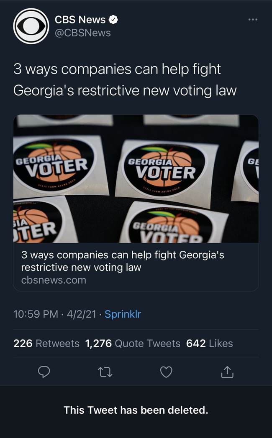Open the @CBSNews handle link
Image resolution: width=272 pixels, height=438 pixels.
click(x=82, y=33)
